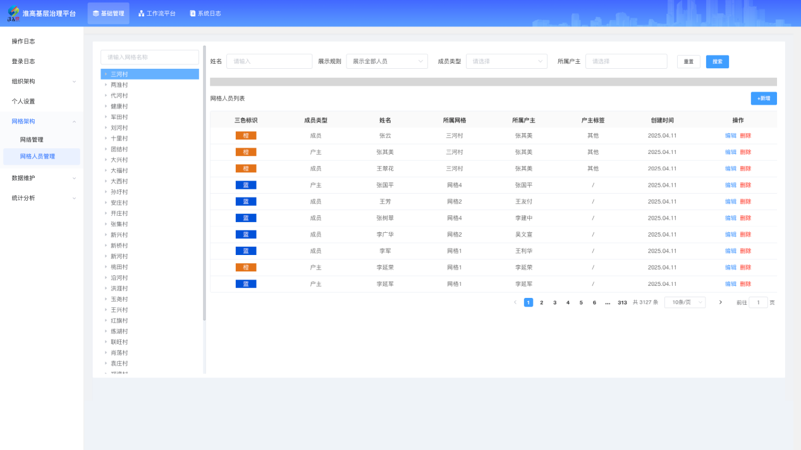Click 删除 for the 李军 row
Image resolution: width=801 pixels, height=450 pixels.
pos(745,251)
